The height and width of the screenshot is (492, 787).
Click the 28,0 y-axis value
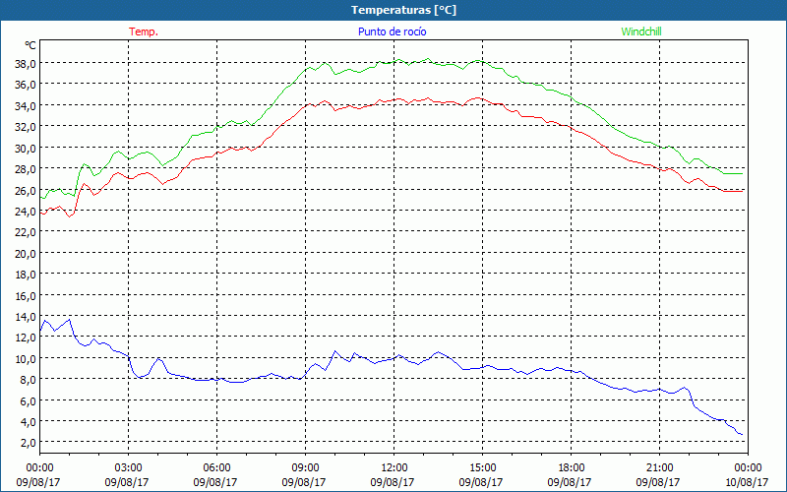[26, 169]
